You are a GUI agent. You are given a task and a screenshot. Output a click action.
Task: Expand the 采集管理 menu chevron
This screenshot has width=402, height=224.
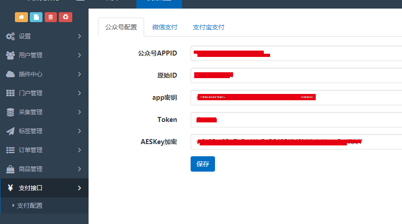pyautogui.click(x=79, y=112)
